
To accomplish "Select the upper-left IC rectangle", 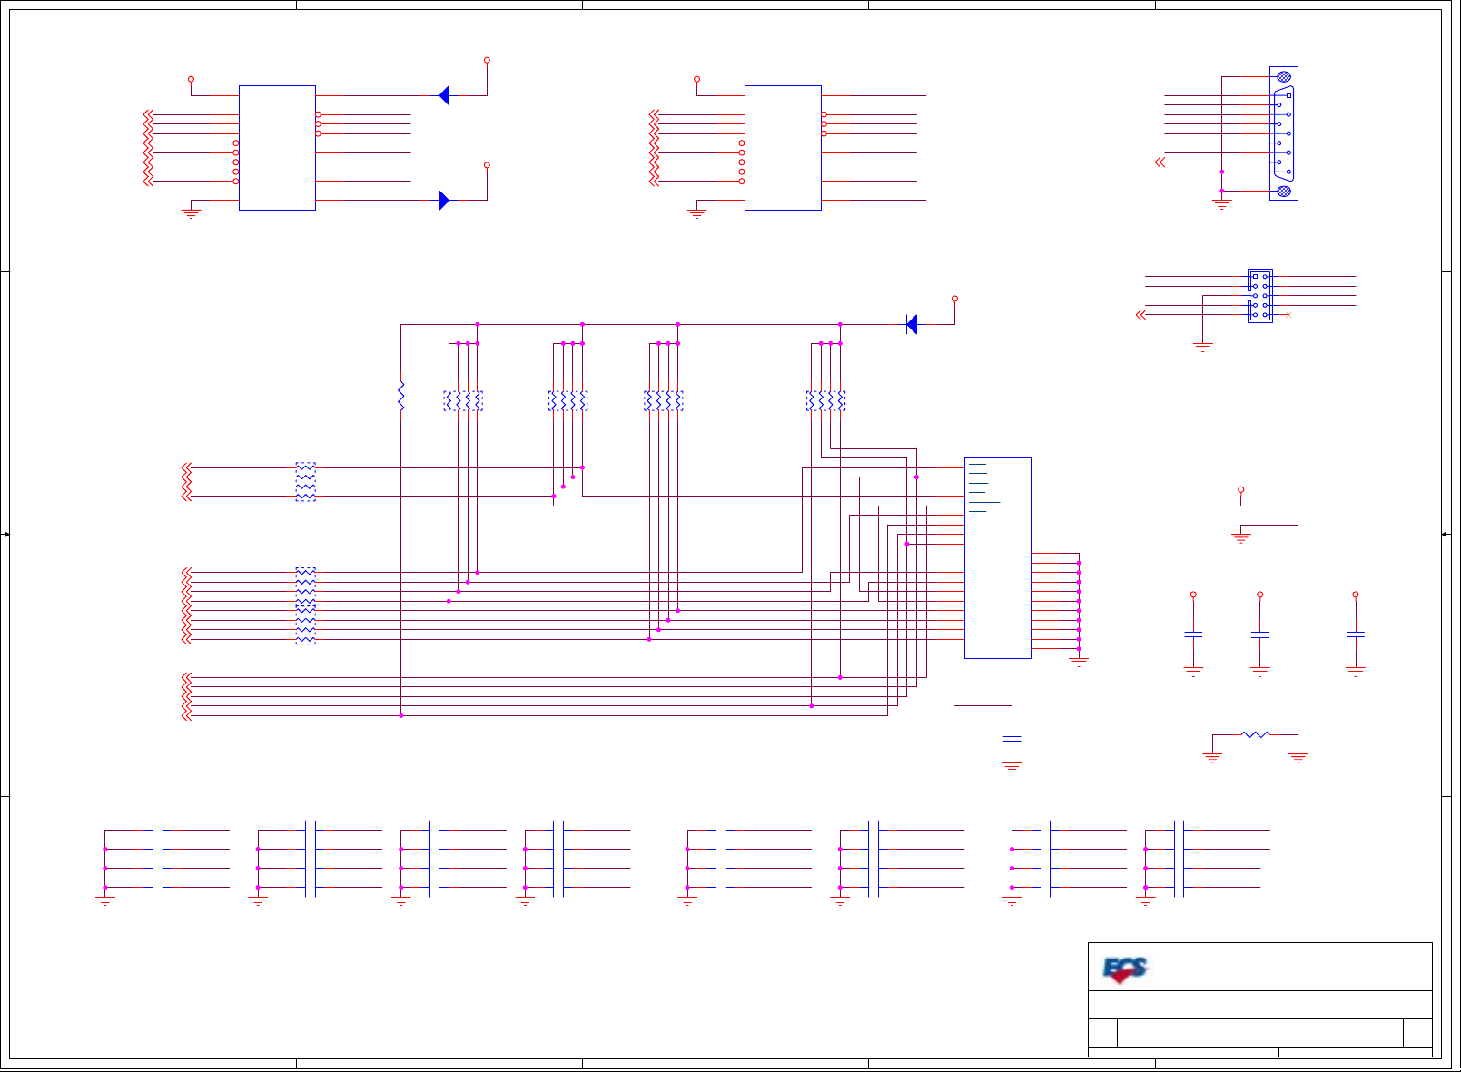I will [x=277, y=148].
